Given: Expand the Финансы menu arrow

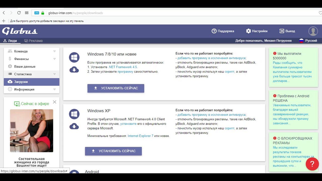Looking at the screenshot, I should pos(54,59).
